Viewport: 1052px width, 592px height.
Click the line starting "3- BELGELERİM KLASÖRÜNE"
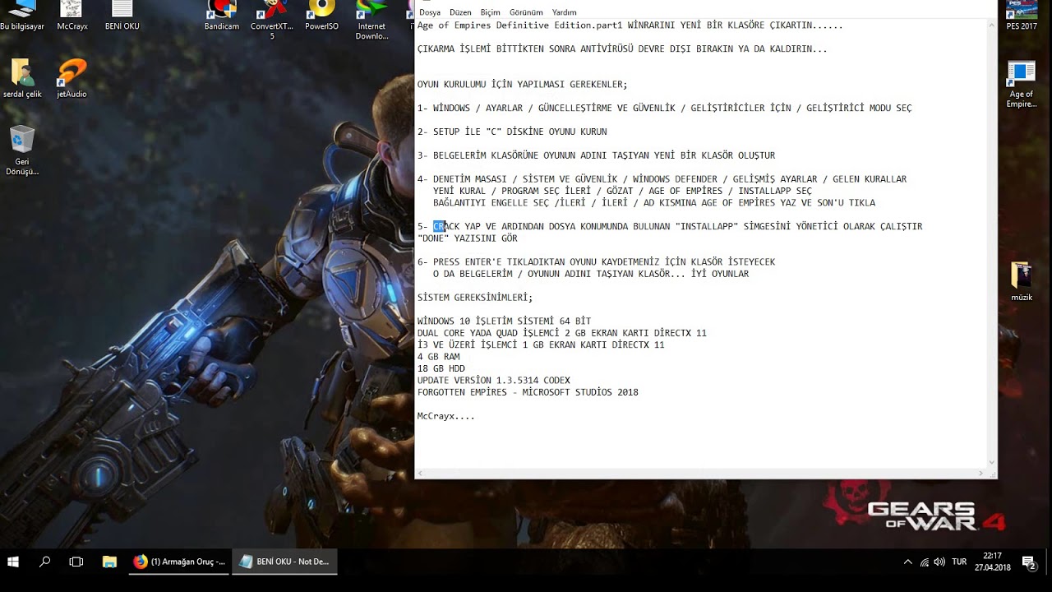[596, 155]
